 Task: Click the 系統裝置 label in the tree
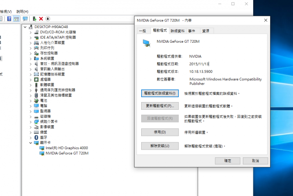tap(47, 59)
